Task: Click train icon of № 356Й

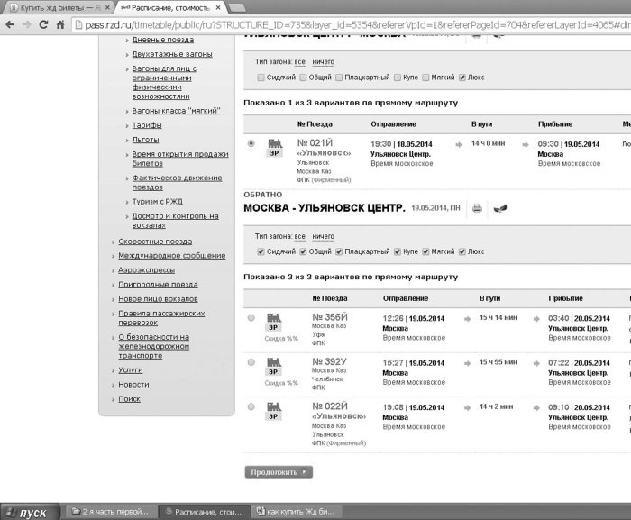Action: point(274,322)
